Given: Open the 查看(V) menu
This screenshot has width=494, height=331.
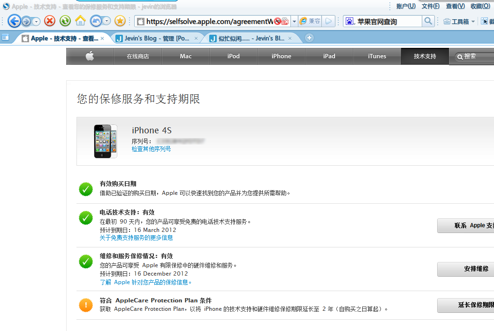Looking at the screenshot, I should [x=455, y=6].
